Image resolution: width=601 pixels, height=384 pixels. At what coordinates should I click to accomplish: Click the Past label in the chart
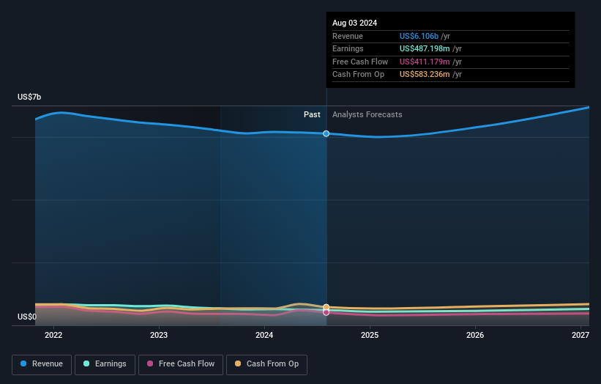(312, 115)
